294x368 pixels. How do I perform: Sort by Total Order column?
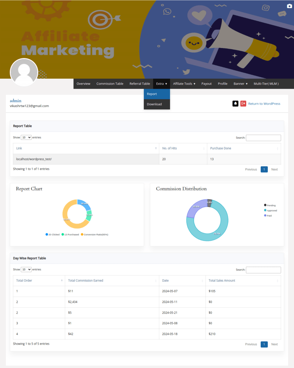pyautogui.click(x=39, y=281)
